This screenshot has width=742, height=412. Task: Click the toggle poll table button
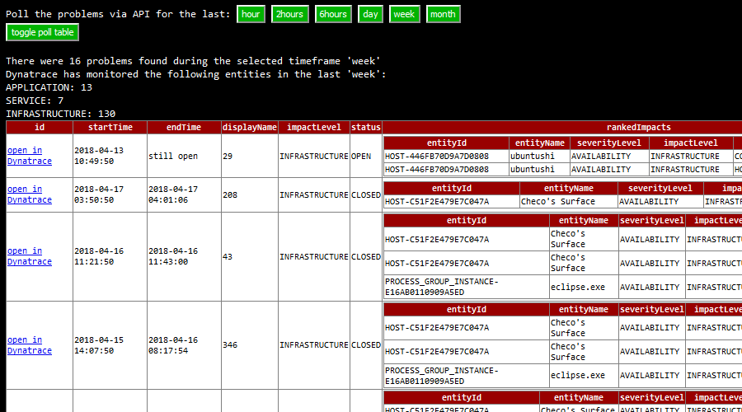click(42, 32)
